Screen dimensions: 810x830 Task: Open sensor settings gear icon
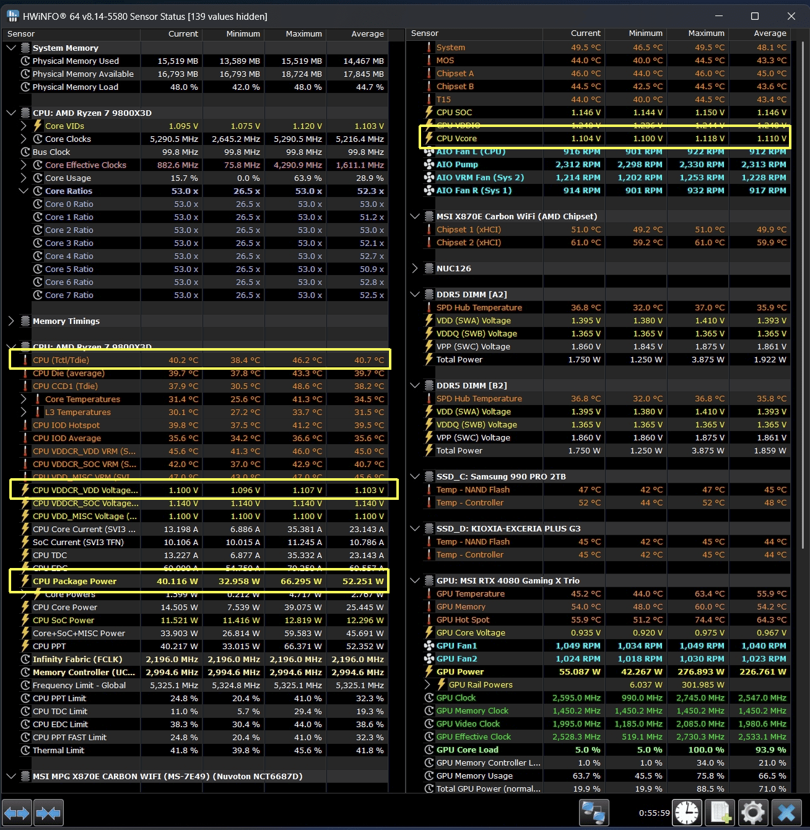coord(753,813)
